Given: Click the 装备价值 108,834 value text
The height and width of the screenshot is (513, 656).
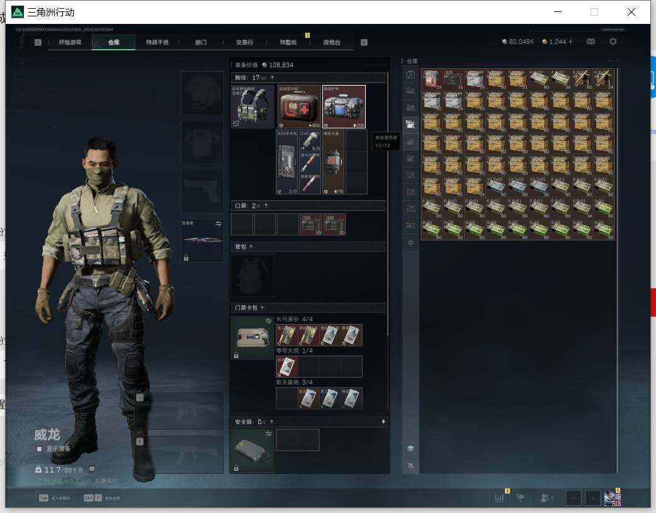Looking at the screenshot, I should click(x=264, y=65).
